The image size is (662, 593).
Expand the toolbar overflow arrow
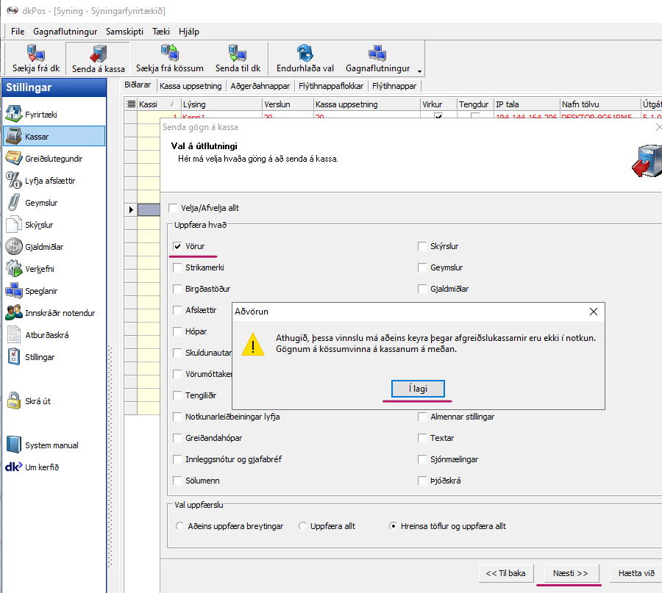(419, 71)
